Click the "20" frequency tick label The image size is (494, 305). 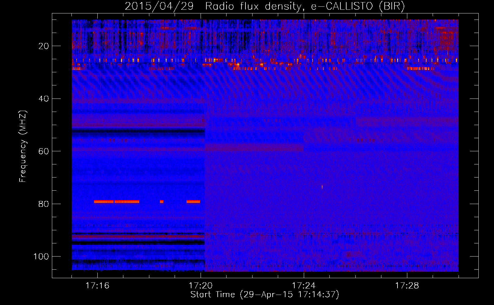click(44, 46)
